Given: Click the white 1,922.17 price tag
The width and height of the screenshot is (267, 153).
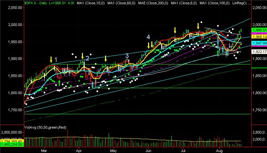Looking at the screenshot, I should click(259, 52).
